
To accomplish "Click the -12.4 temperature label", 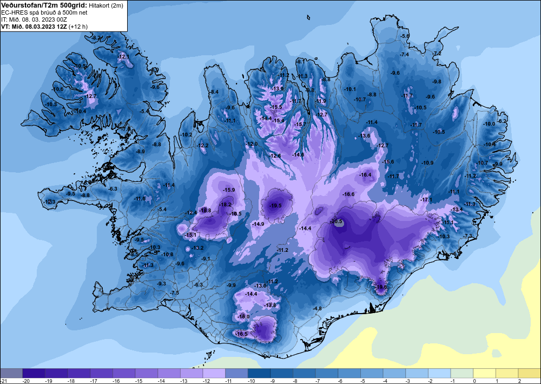I will [x=191, y=213].
